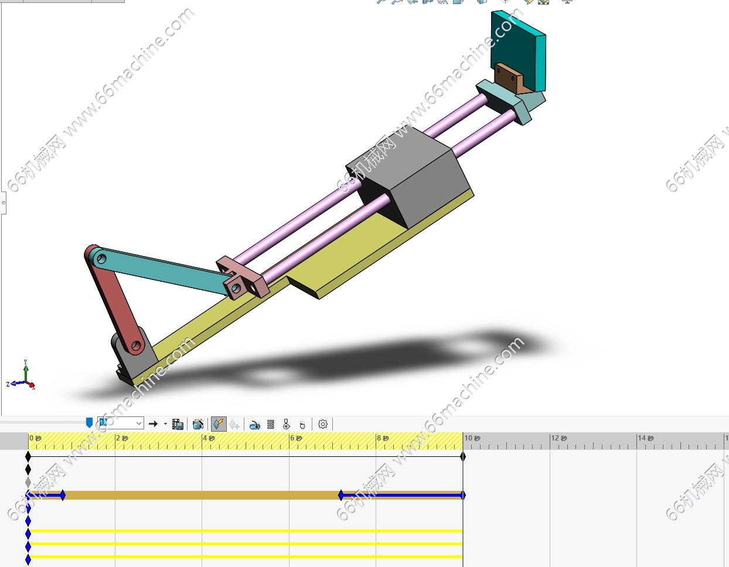Viewport: 729px width, 567px height.
Task: Click the long blue change bar before 10 seconds
Action: (402, 496)
